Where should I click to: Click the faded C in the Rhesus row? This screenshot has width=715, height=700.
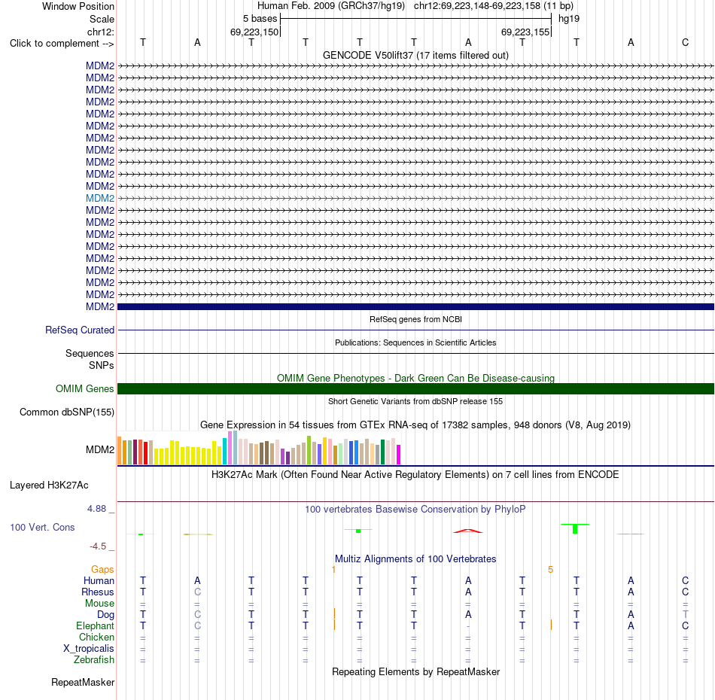[197, 592]
